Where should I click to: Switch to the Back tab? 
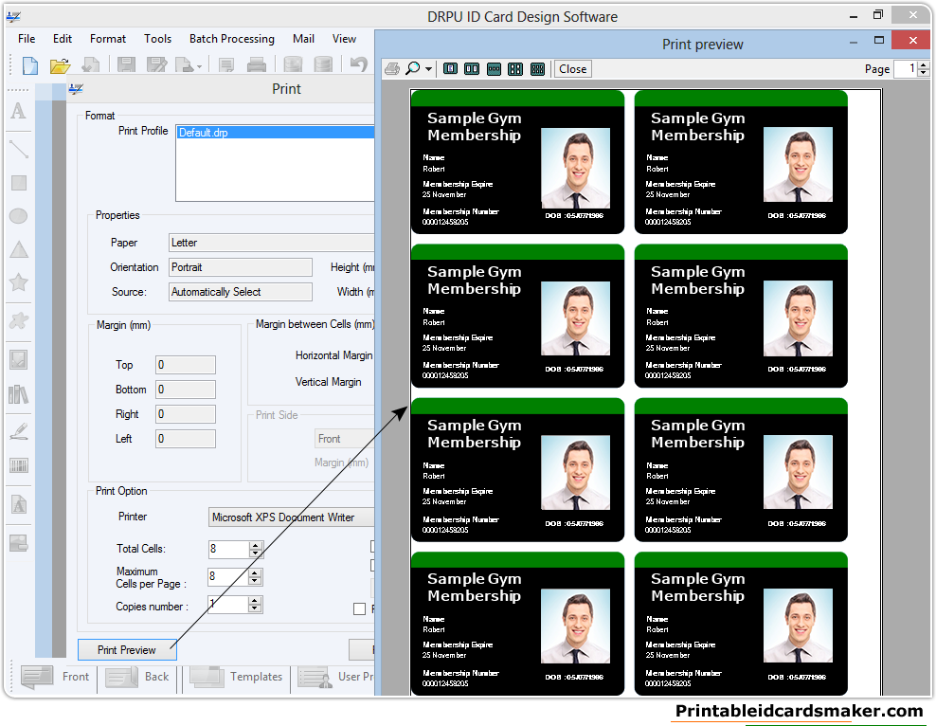[x=138, y=677]
